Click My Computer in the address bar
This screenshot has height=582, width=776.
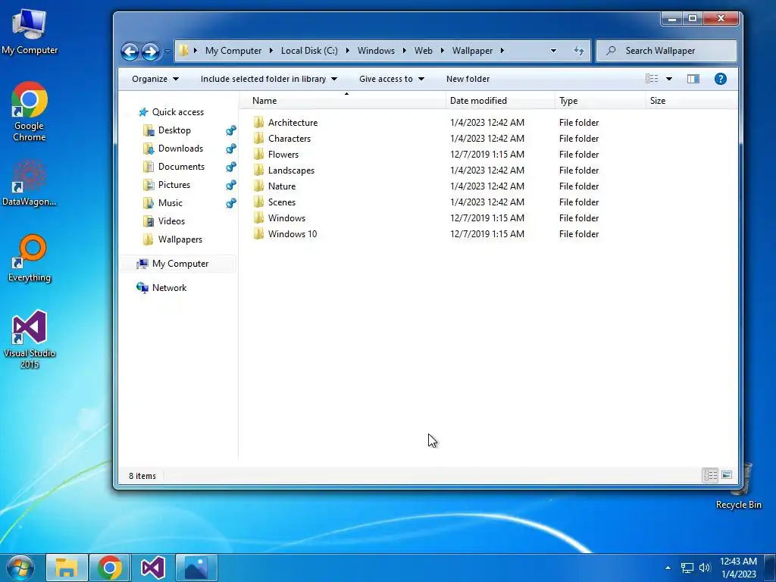coord(233,51)
